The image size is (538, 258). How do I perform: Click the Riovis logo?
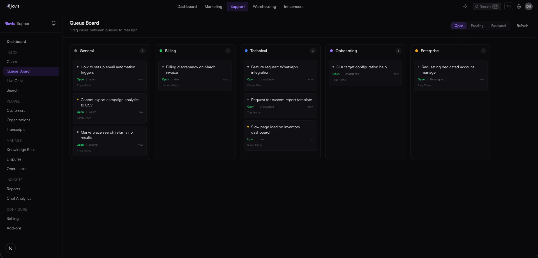[x=13, y=6]
